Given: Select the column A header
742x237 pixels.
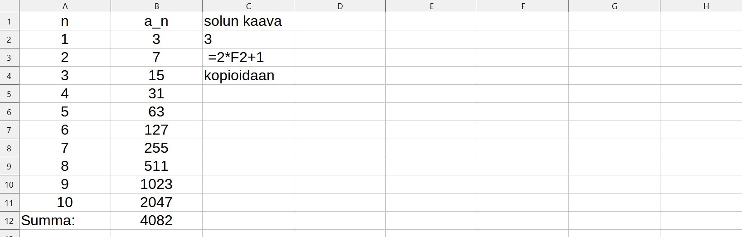Looking at the screenshot, I should (65, 6).
